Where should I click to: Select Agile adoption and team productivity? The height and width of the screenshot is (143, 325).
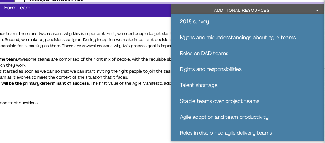pos(224,117)
